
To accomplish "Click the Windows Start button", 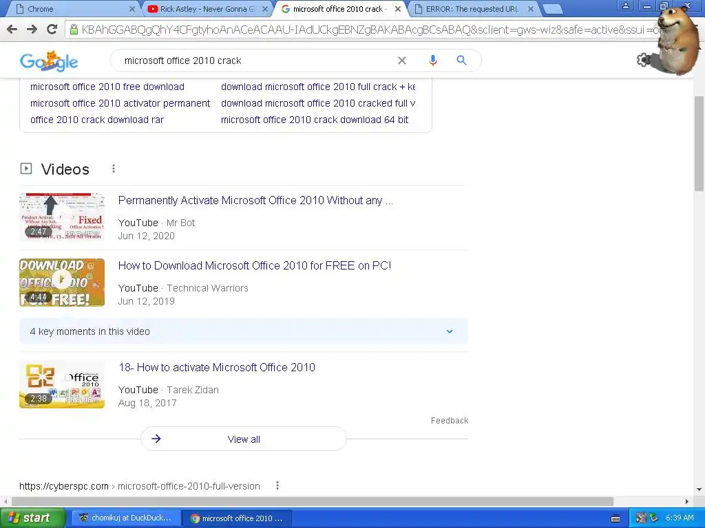I will (x=32, y=518).
